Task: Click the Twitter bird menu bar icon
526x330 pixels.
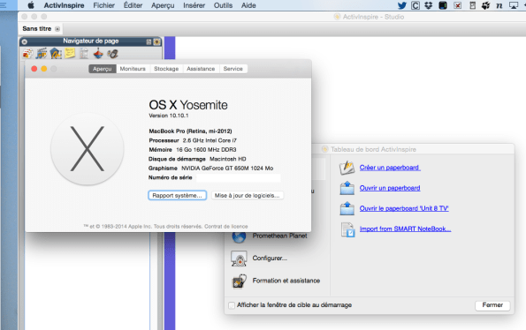Action: [402, 5]
